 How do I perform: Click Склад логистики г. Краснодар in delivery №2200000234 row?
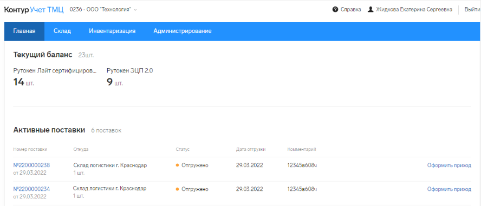pos(110,188)
